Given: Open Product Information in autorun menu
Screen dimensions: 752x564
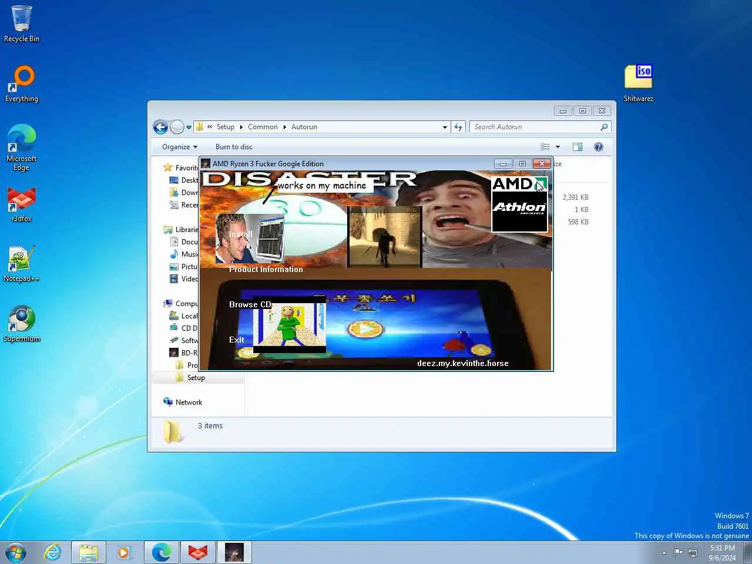Looking at the screenshot, I should point(266,269).
